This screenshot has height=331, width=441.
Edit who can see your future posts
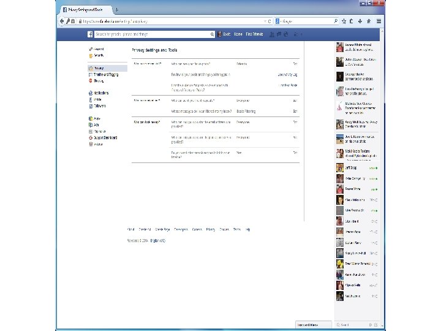tap(295, 64)
